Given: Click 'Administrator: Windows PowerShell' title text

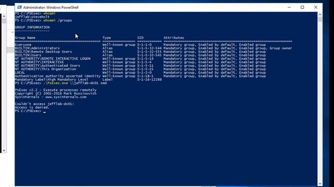Looking at the screenshot, I should coord(51,7).
